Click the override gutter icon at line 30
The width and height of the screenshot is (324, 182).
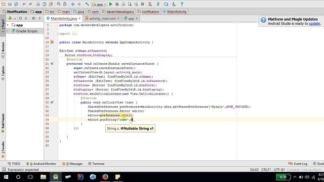(x=52, y=102)
